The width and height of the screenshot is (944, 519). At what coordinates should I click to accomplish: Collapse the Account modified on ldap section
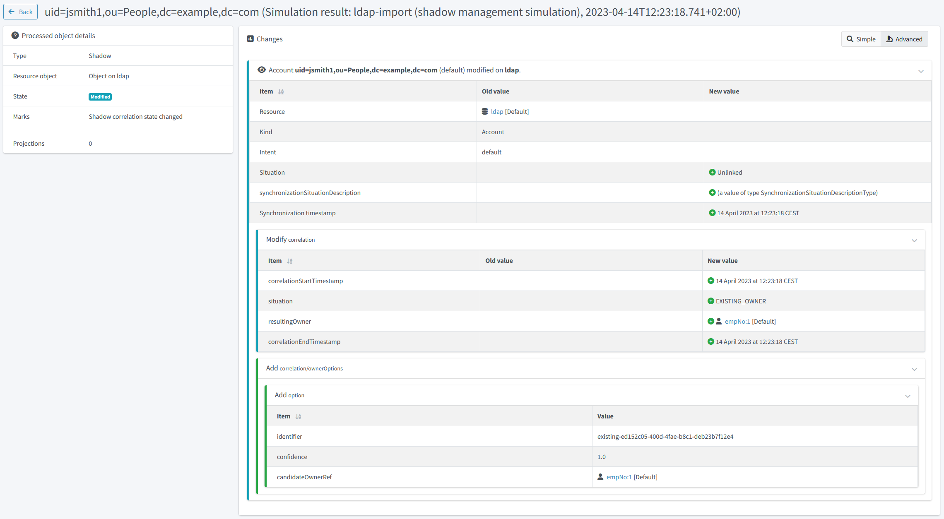[x=921, y=71]
